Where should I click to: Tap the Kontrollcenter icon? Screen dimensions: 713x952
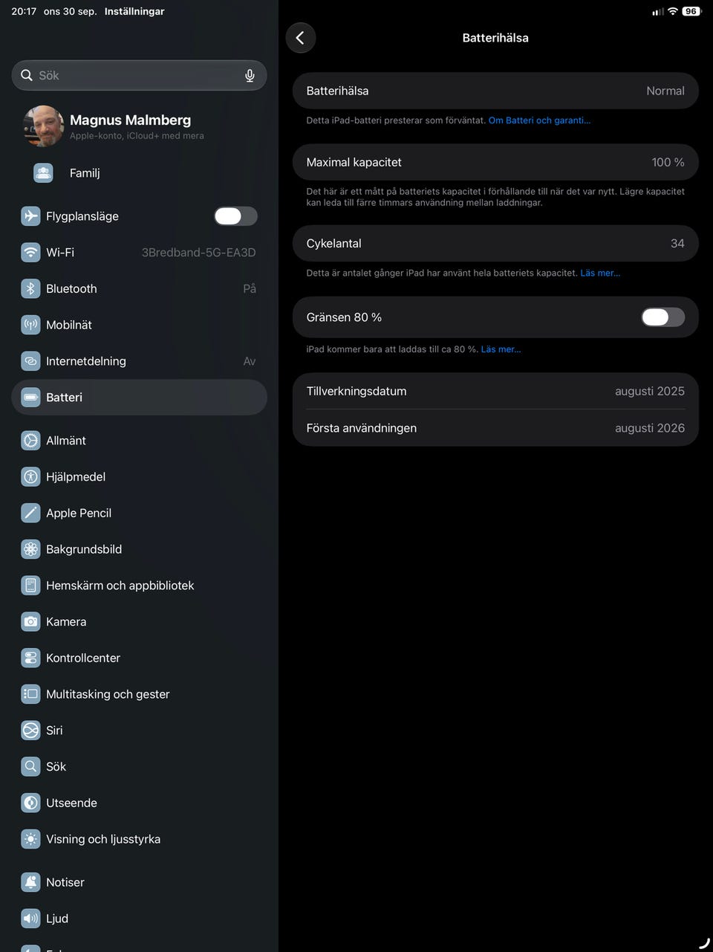pyautogui.click(x=30, y=658)
